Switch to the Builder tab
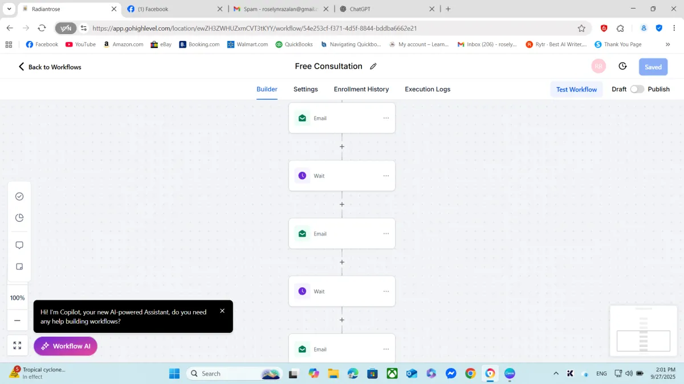684x384 pixels. click(267, 89)
